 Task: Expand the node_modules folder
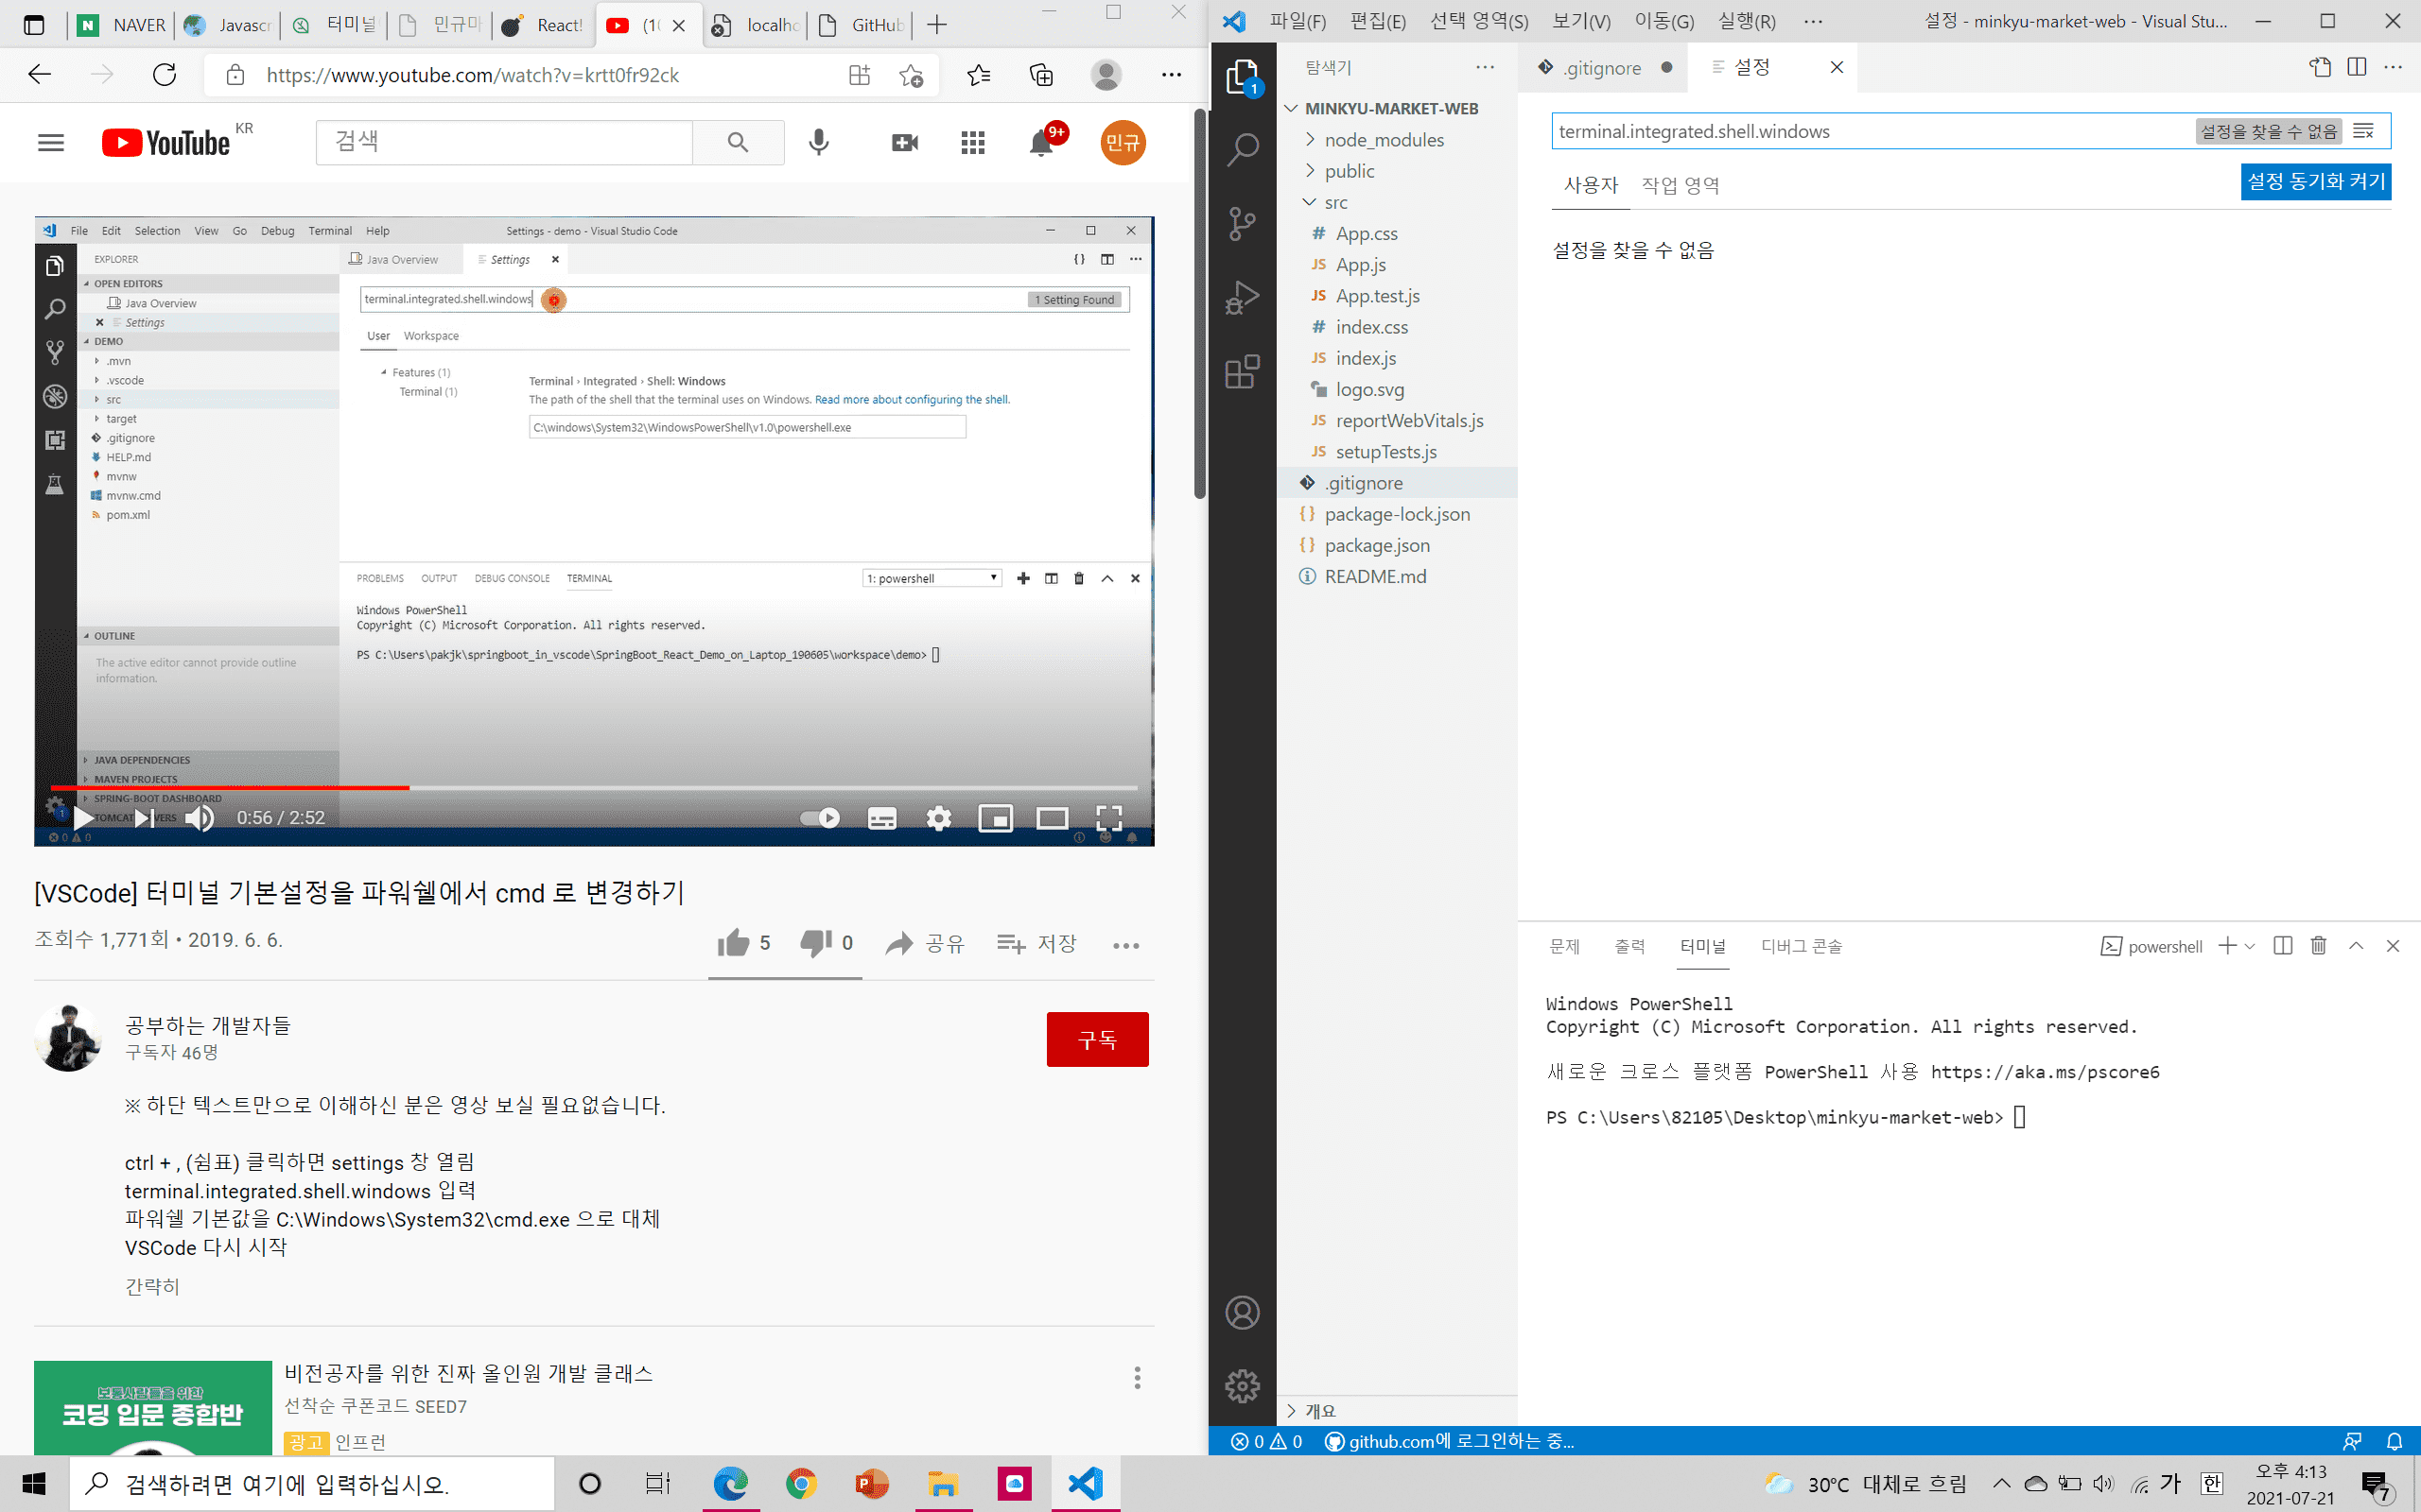pyautogui.click(x=1383, y=140)
